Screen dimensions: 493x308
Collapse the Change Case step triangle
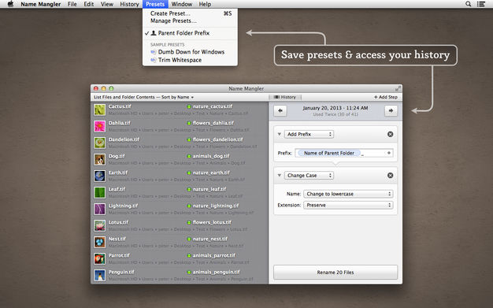tap(280, 175)
